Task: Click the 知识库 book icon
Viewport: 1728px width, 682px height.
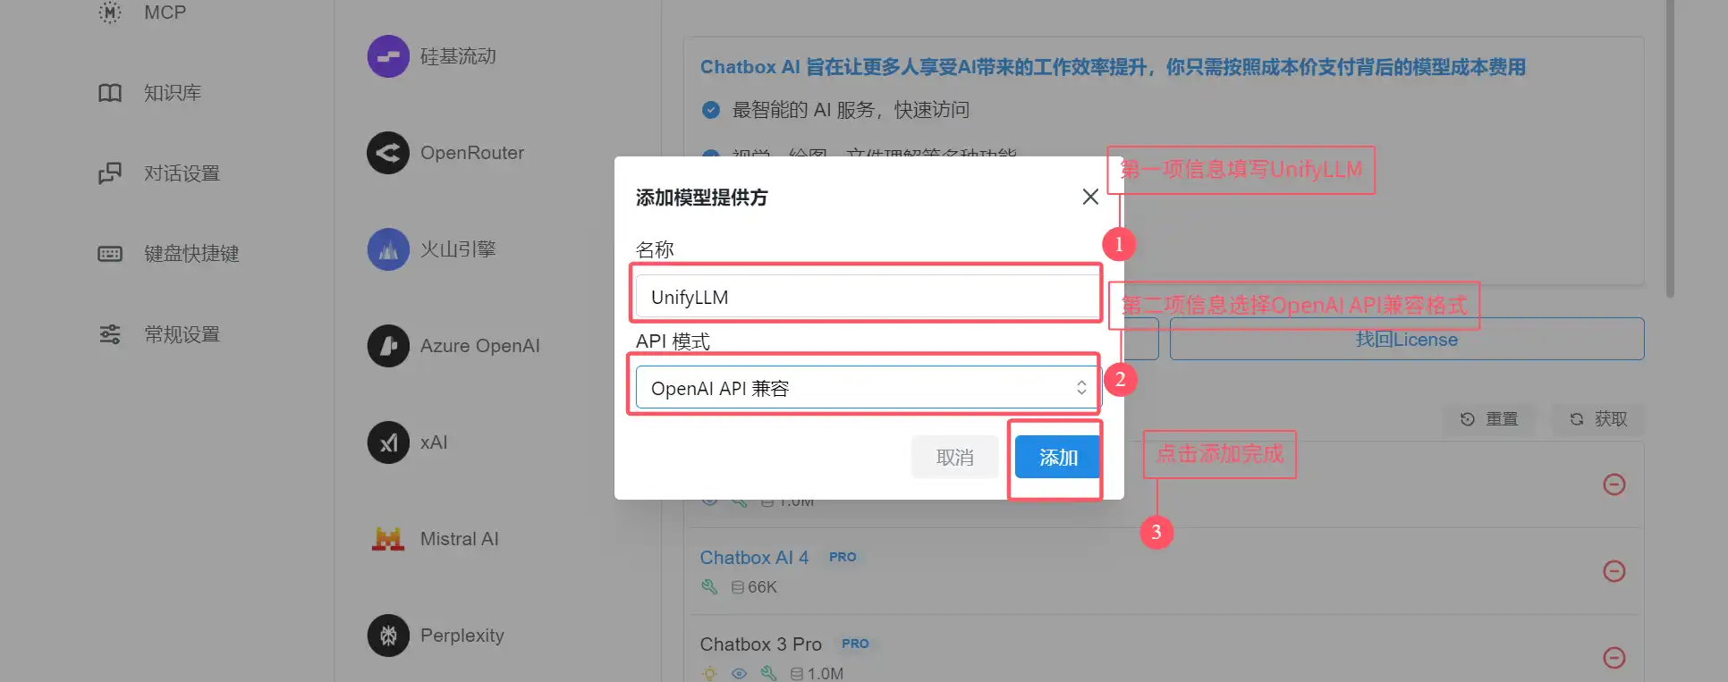Action: 110,93
